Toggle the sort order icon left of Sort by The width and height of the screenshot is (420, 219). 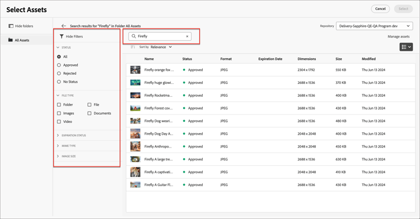(133, 47)
